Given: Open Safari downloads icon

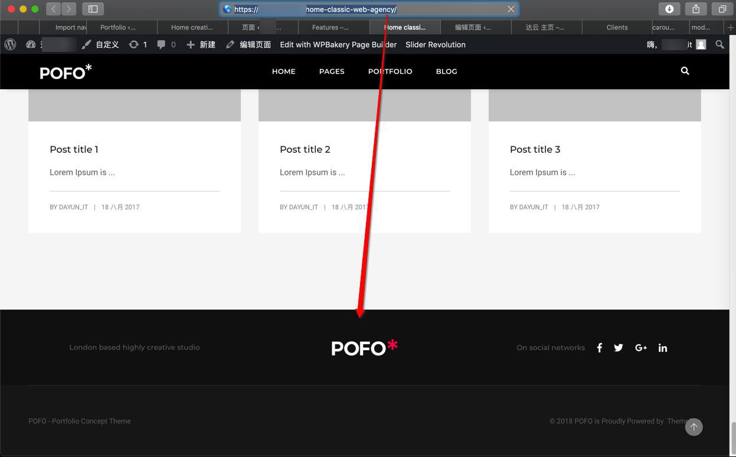Looking at the screenshot, I should click(x=669, y=9).
